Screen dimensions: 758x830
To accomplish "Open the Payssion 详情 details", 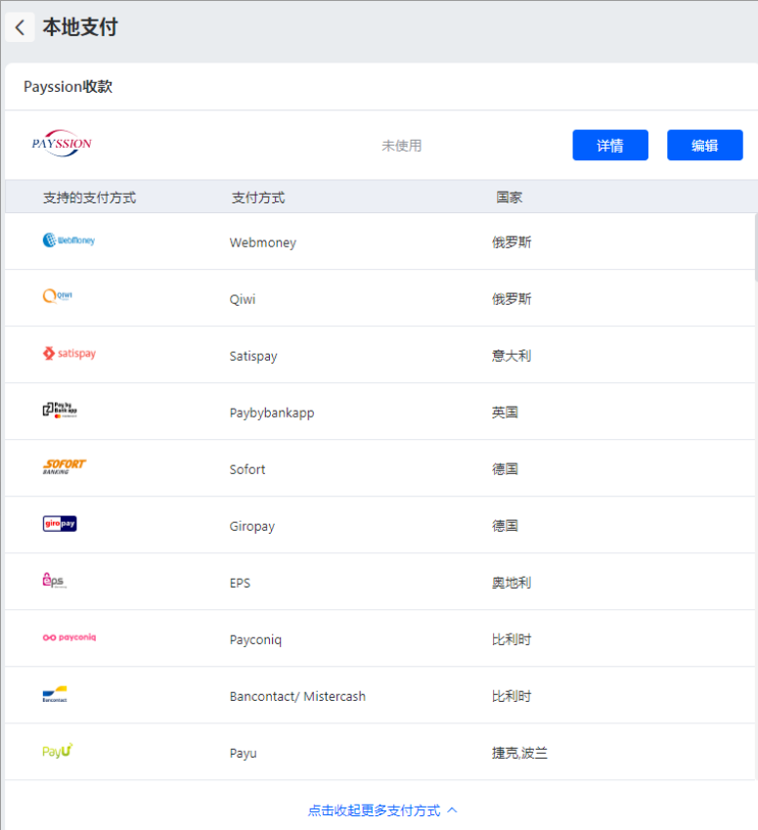I will (610, 145).
